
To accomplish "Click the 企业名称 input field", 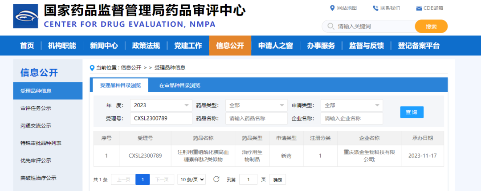I will coord(351,118).
